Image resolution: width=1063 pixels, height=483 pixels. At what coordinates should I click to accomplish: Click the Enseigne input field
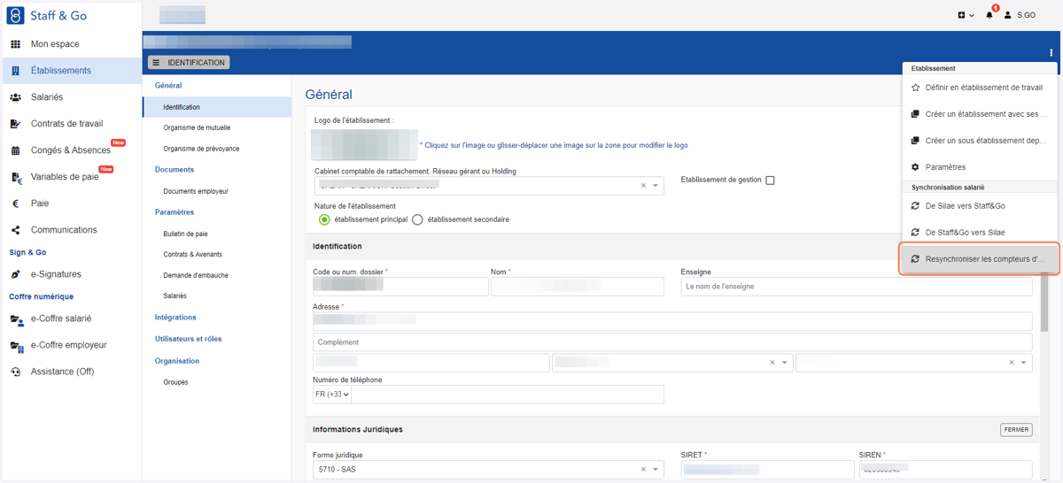click(857, 287)
